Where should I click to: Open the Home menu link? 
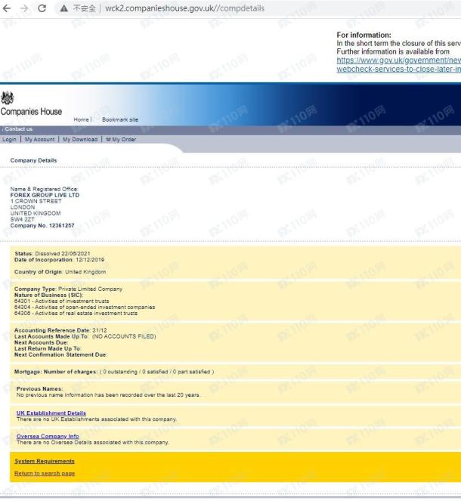81,119
